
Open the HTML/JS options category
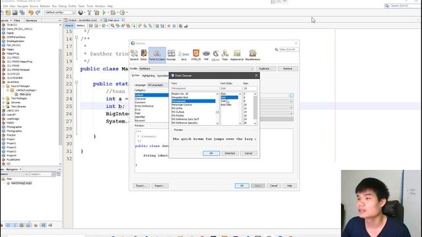196,55
